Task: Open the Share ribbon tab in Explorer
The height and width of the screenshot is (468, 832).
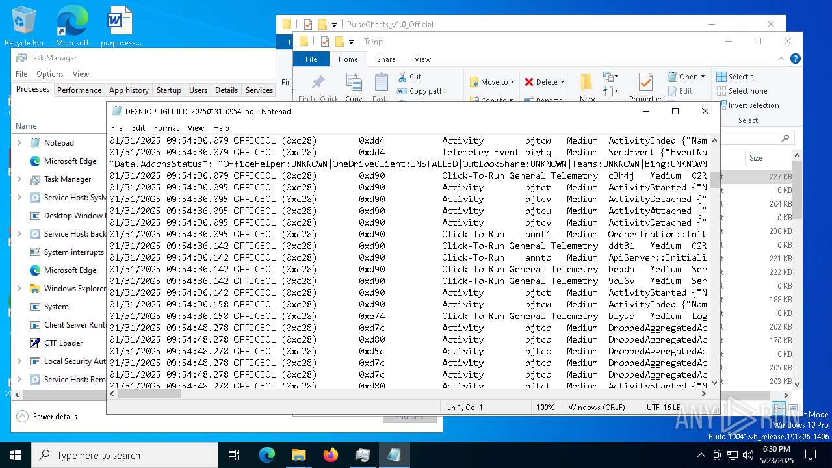Action: 386,59
